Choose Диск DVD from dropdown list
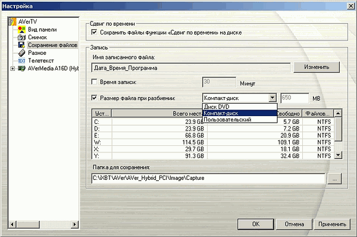 tap(240, 107)
